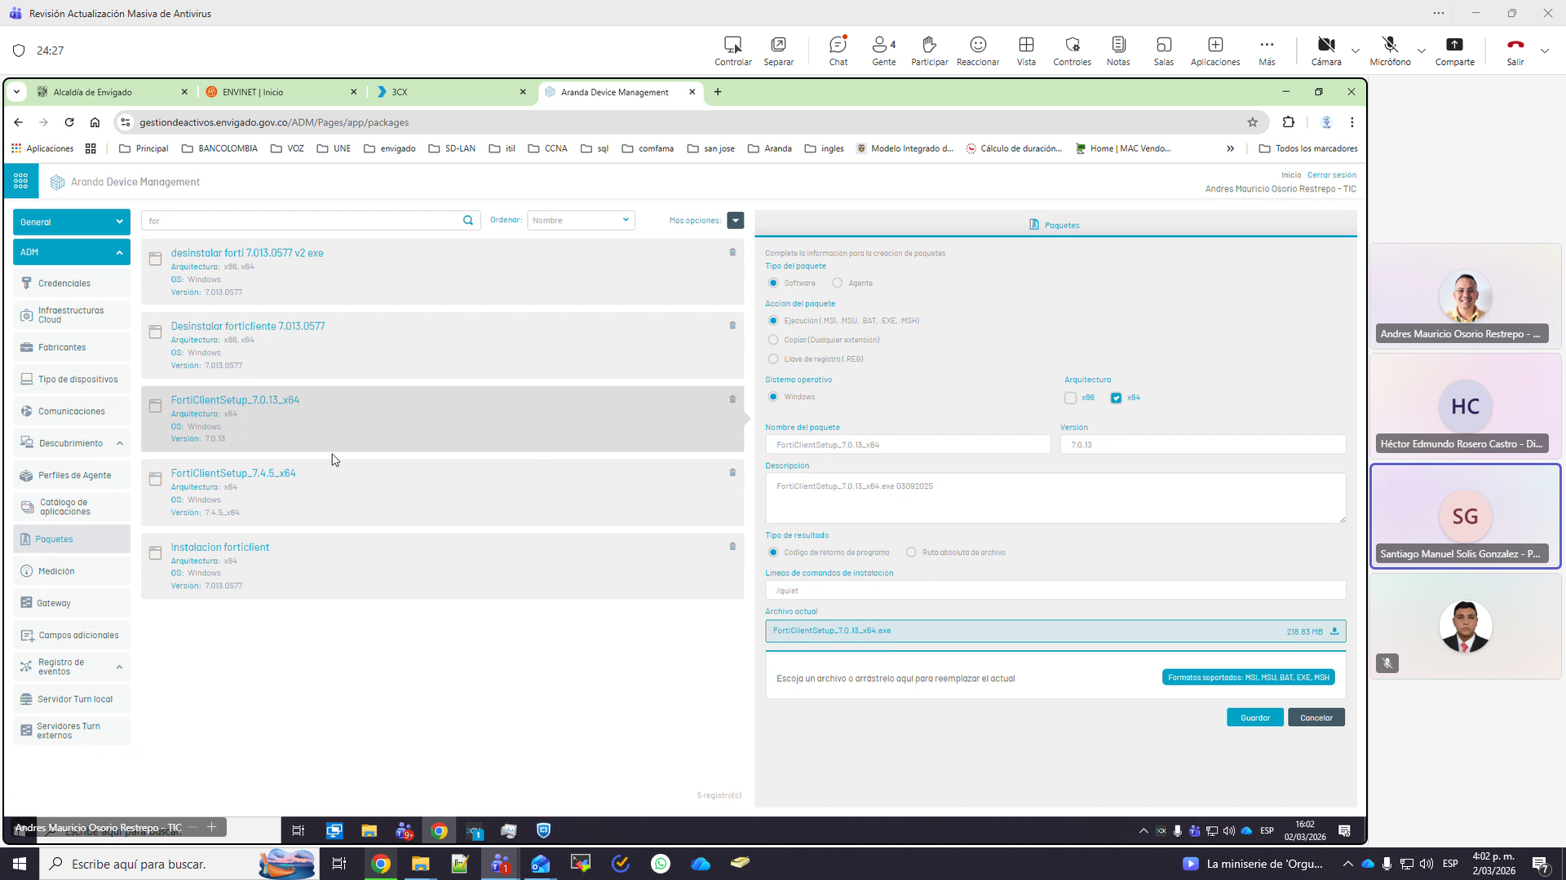Reload the Aranda page
The height and width of the screenshot is (880, 1566).
click(69, 122)
